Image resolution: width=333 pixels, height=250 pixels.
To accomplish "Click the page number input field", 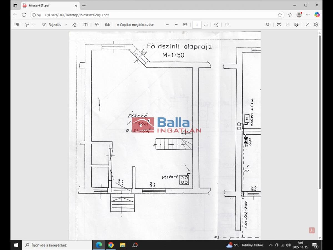I will click(x=197, y=25).
